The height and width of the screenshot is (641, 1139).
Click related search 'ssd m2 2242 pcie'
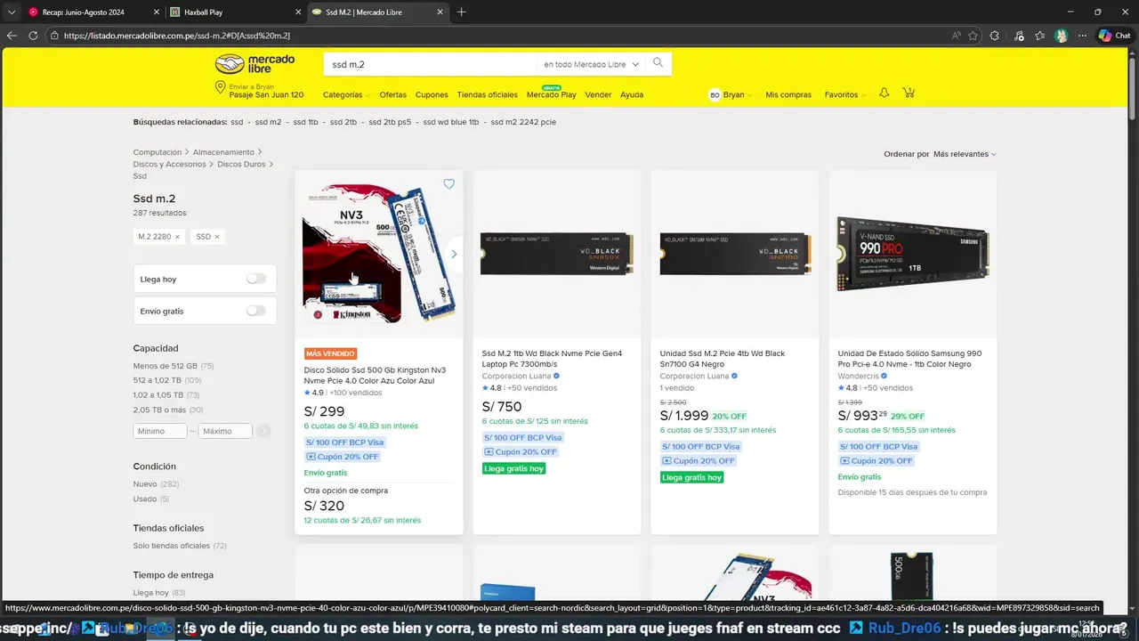click(523, 122)
